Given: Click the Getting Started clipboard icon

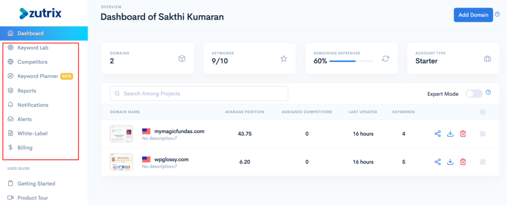Looking at the screenshot, I should pos(11,183).
